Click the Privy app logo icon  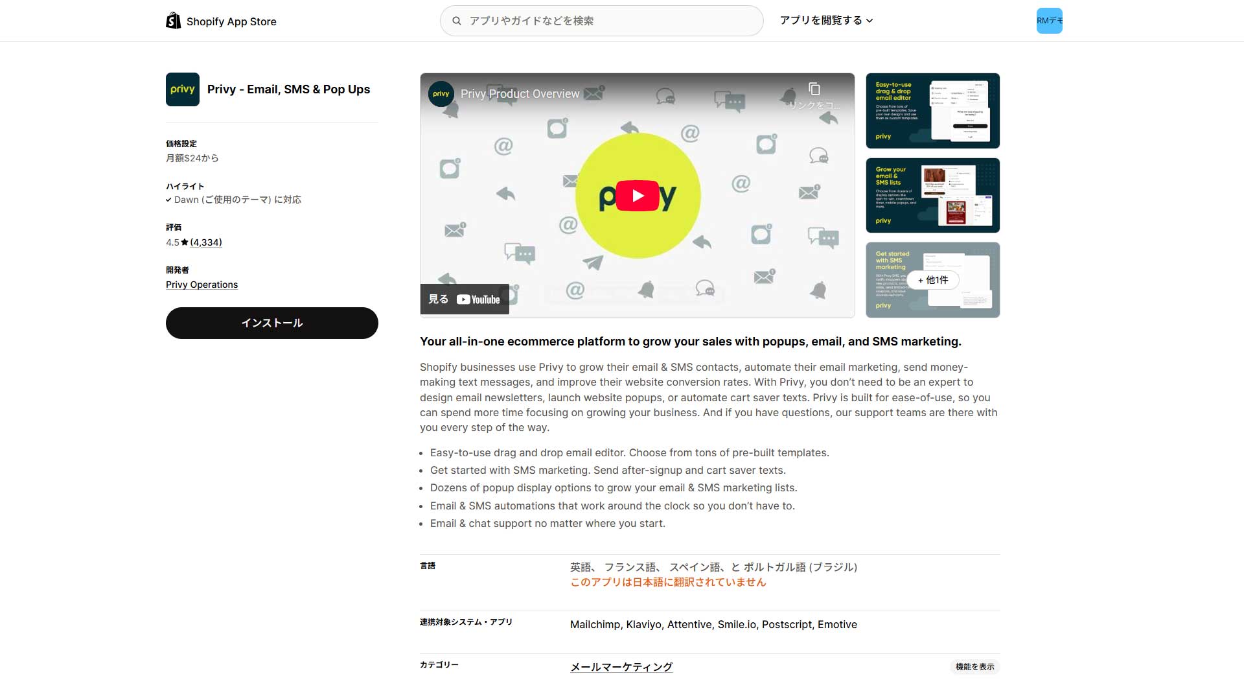coord(183,89)
